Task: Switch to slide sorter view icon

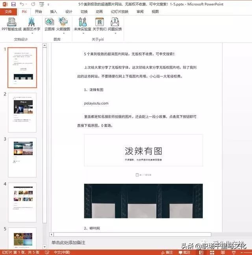Action: coord(212,252)
